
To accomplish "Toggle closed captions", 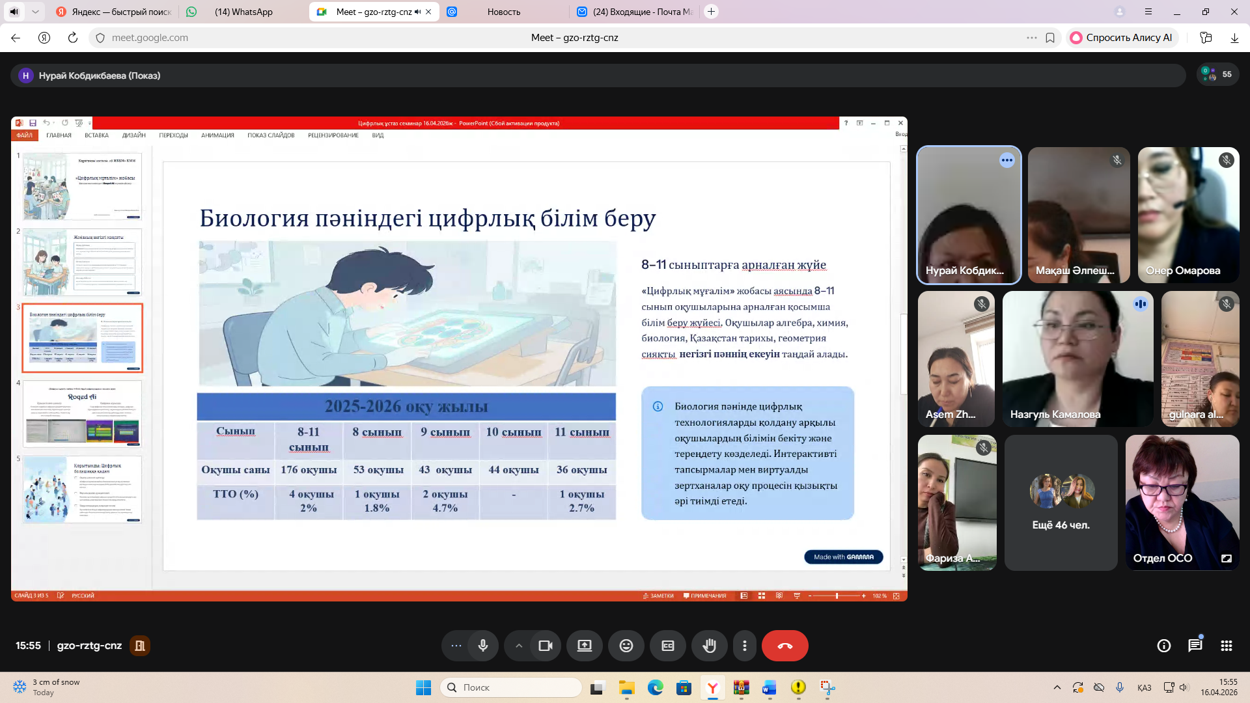I will pyautogui.click(x=667, y=646).
